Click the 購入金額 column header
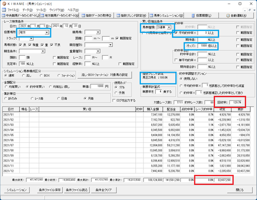 coord(153,109)
